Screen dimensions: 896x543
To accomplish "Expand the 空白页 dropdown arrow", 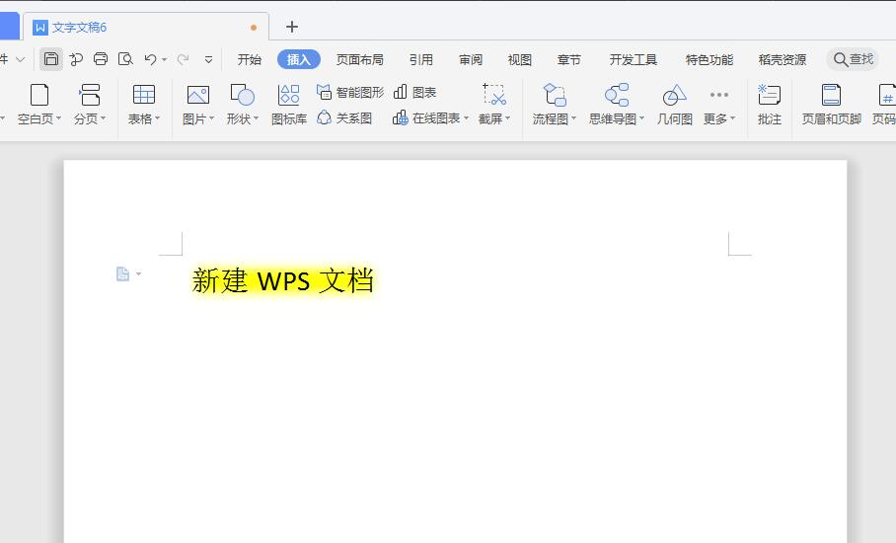I will [58, 118].
